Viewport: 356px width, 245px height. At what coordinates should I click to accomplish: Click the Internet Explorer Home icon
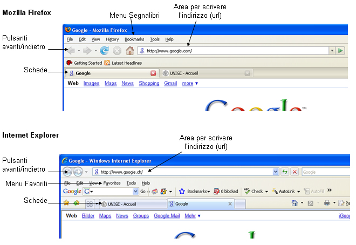click(x=295, y=203)
